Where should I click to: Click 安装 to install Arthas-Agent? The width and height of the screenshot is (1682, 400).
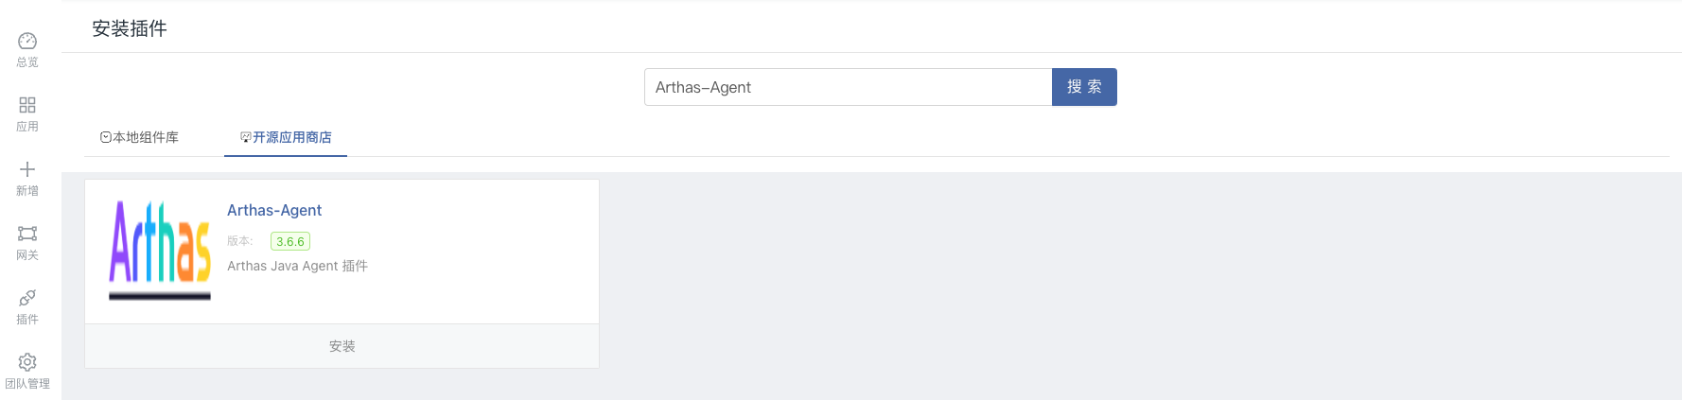pyautogui.click(x=342, y=346)
